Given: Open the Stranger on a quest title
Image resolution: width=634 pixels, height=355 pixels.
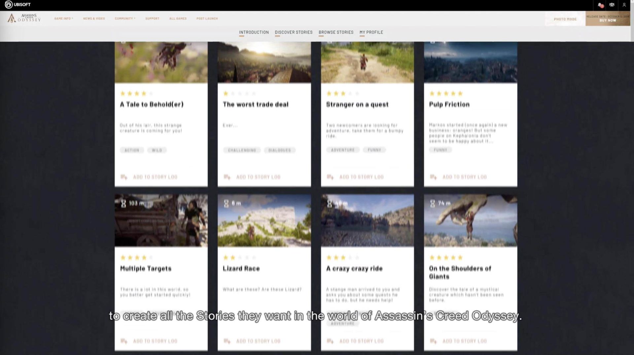Looking at the screenshot, I should pos(357,105).
